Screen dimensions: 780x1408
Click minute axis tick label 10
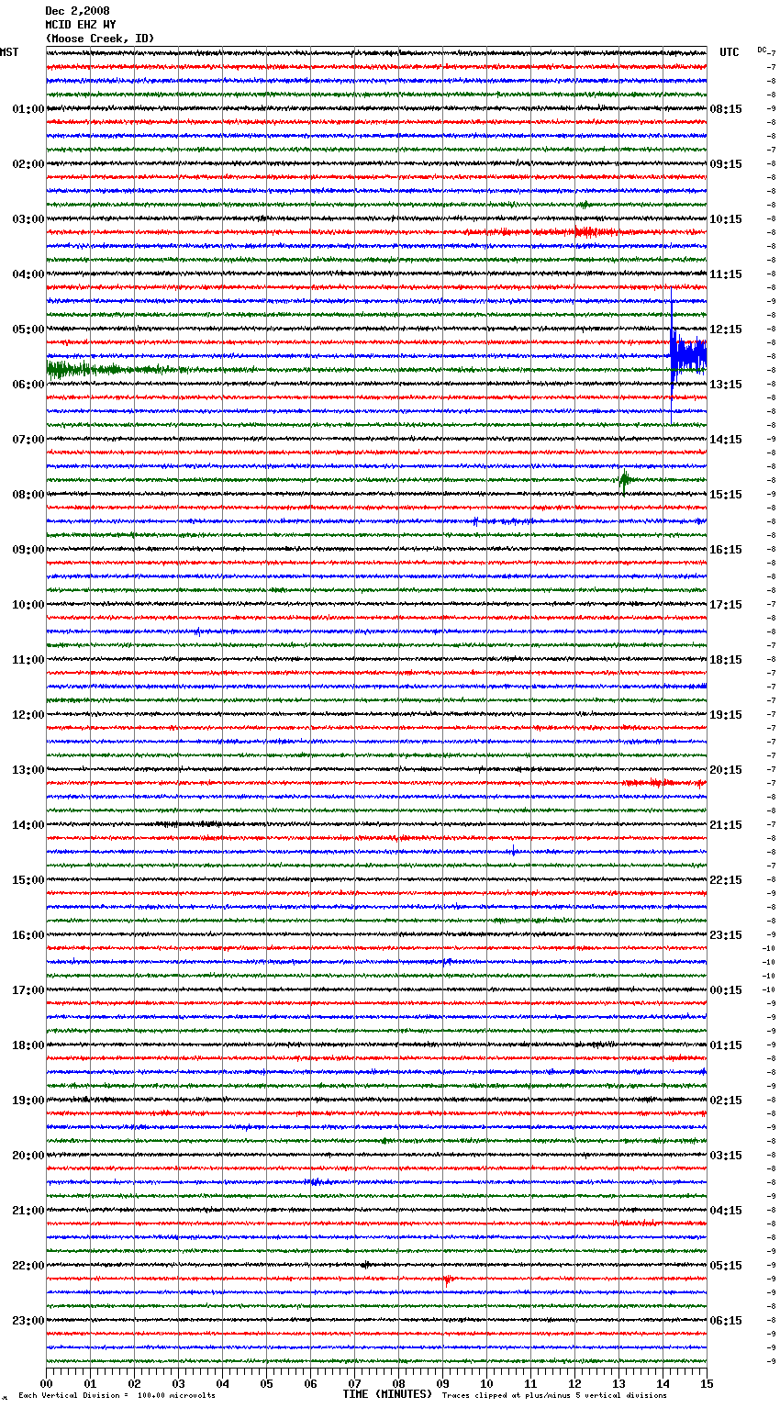pyautogui.click(x=486, y=1383)
